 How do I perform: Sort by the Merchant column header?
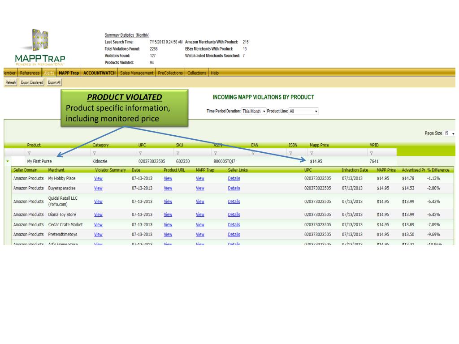(x=56, y=170)
